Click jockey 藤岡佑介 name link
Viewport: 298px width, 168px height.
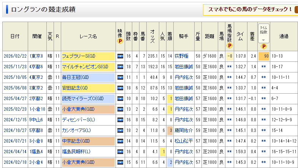point(184,130)
